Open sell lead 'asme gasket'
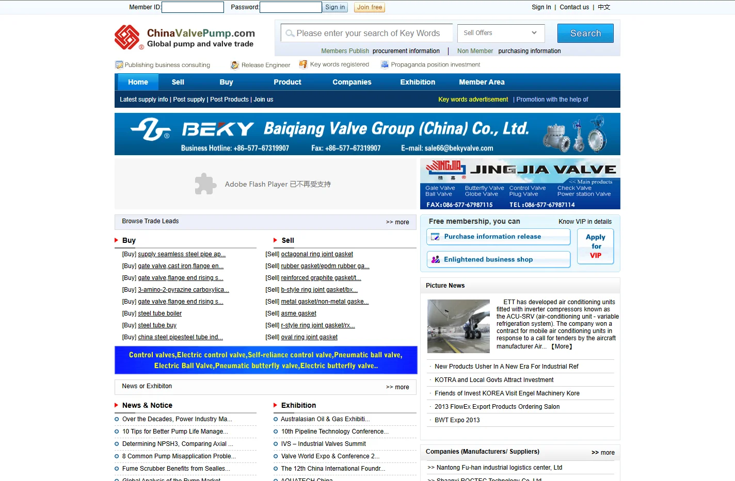 tap(298, 313)
